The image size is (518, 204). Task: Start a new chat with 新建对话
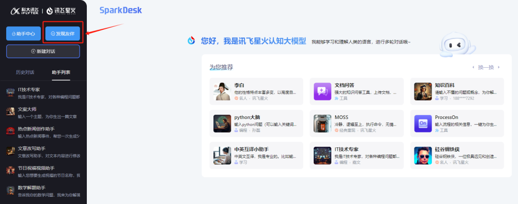43,51
